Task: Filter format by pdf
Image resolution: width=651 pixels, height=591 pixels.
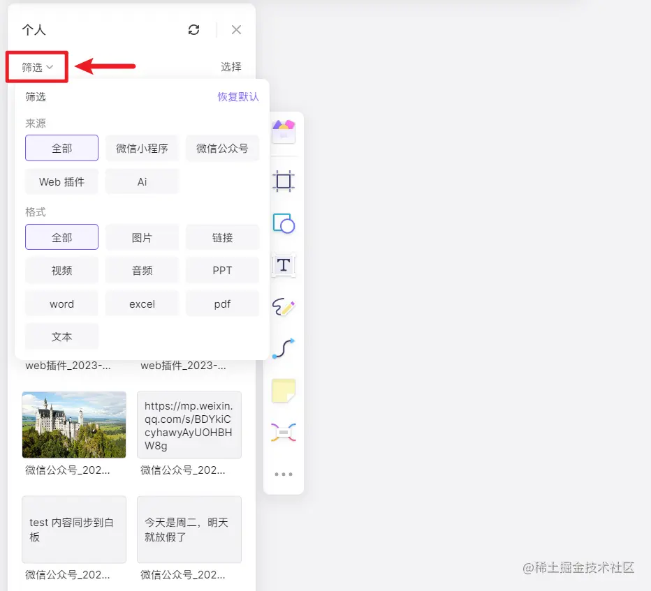Action: pyautogui.click(x=222, y=304)
